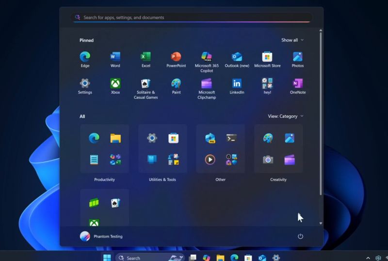Open Media Player in Other category

coord(210,159)
